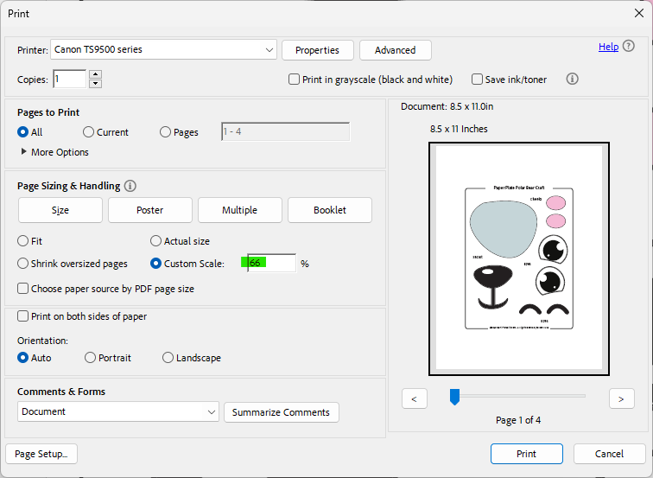Enable Print in grayscale checkbox

pyautogui.click(x=295, y=80)
